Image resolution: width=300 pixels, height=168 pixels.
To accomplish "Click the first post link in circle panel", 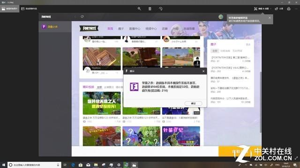I will click(x=230, y=57).
